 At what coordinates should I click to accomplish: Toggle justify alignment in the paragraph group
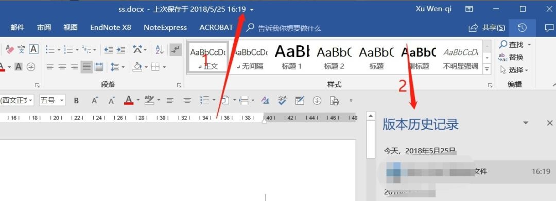pyautogui.click(x=86, y=66)
